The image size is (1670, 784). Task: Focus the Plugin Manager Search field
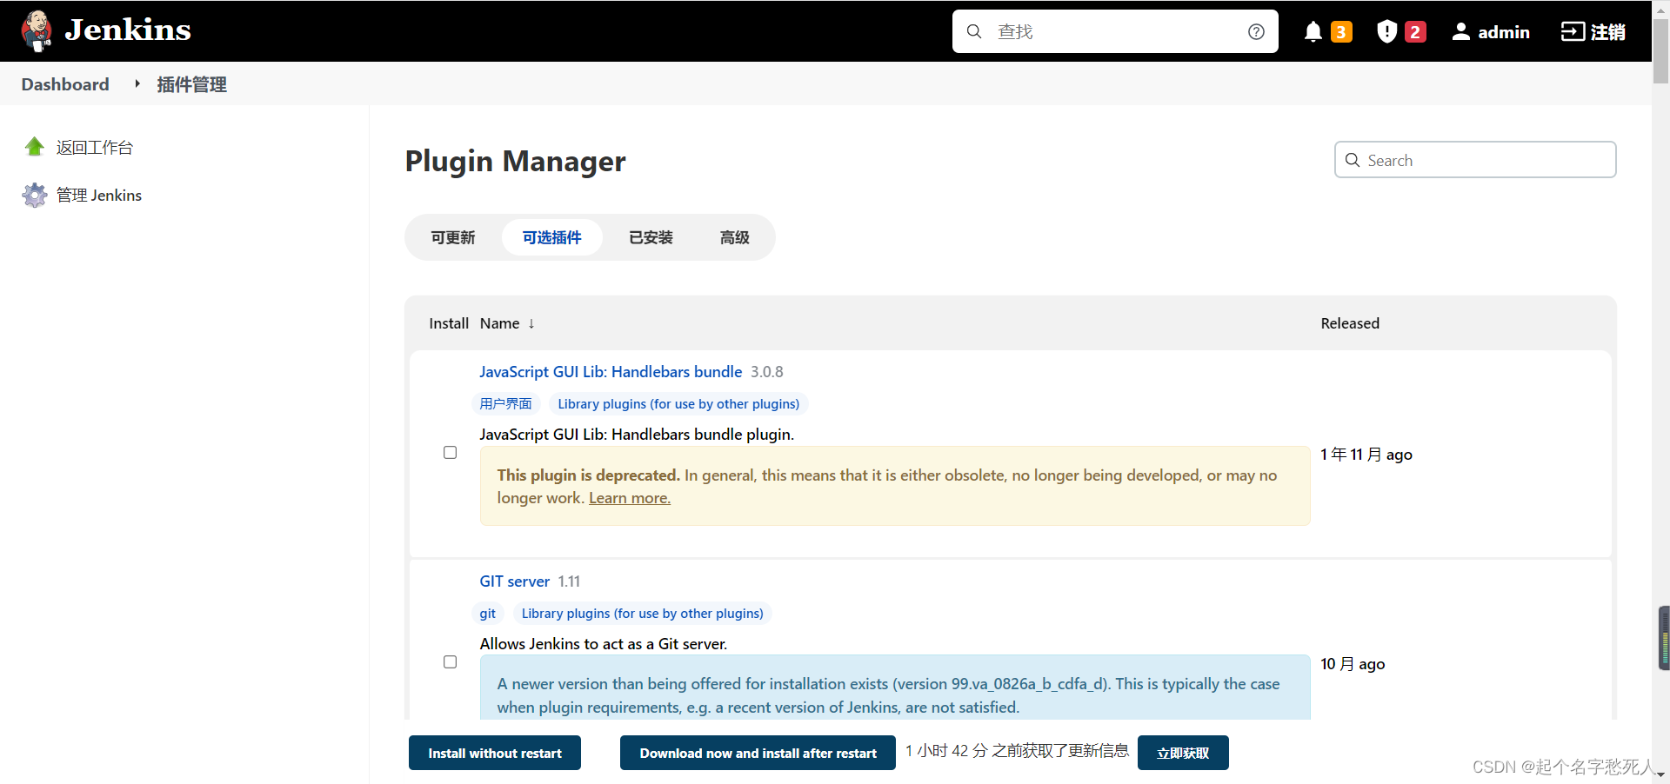(1475, 160)
